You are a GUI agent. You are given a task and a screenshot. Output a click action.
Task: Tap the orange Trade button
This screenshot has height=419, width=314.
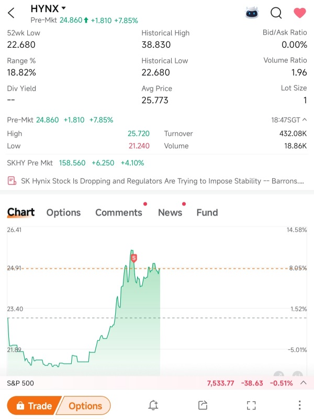tap(33, 405)
